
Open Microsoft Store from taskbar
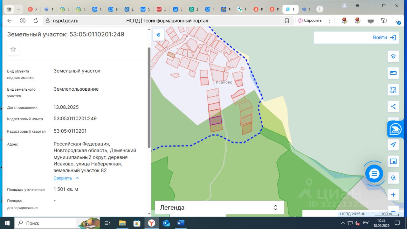click(x=137, y=223)
